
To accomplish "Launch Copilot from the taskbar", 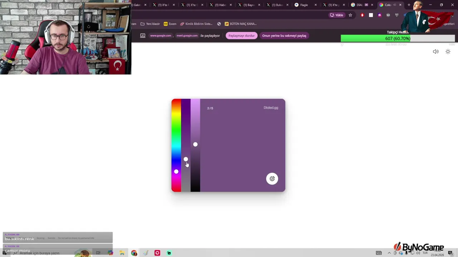I will pyautogui.click(x=110, y=253).
